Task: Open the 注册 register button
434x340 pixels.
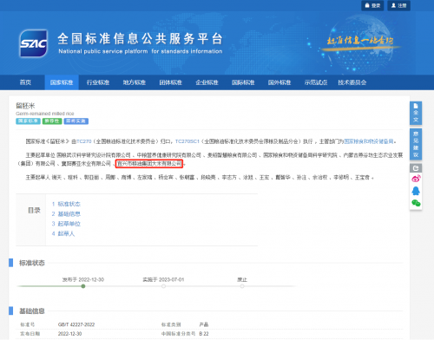Action: [x=399, y=5]
